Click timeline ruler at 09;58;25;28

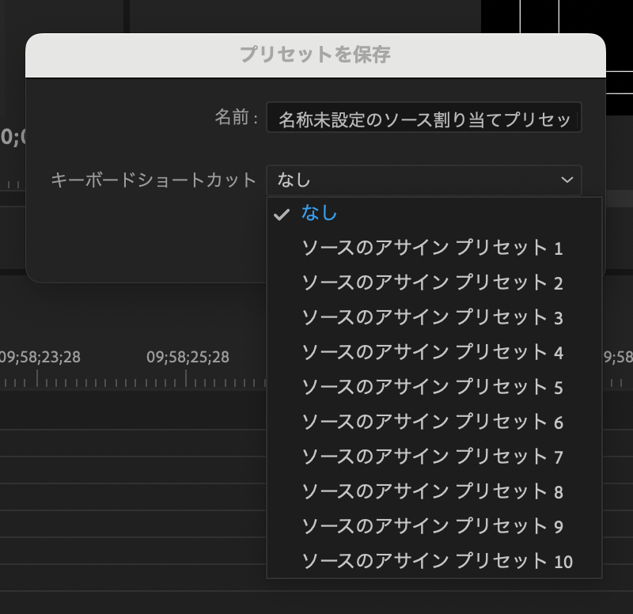pyautogui.click(x=188, y=358)
